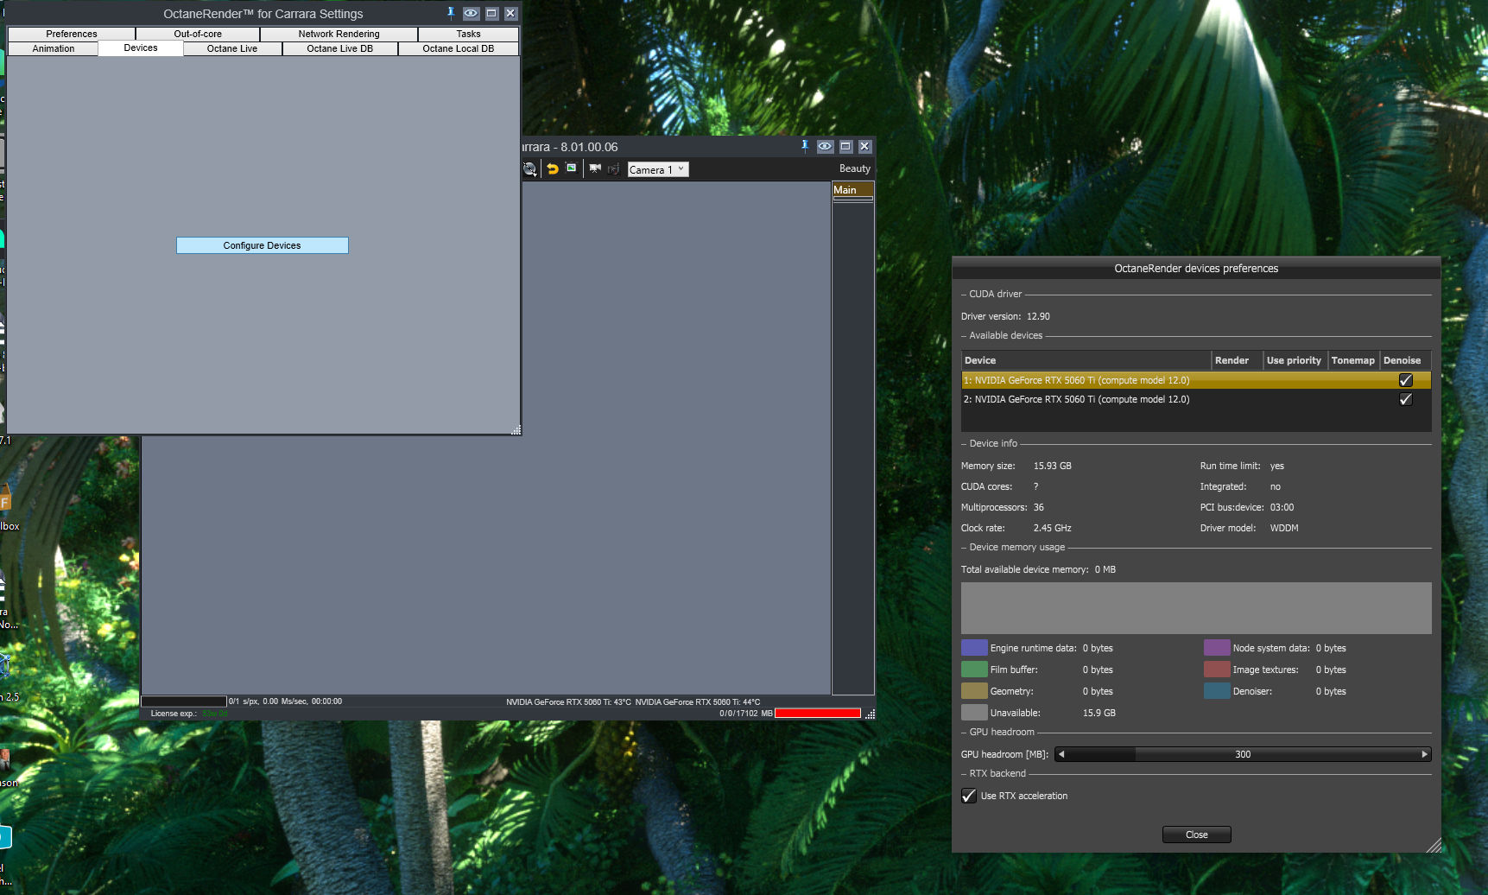
Task: Open the Camera 1 dropdown
Action: 658,169
